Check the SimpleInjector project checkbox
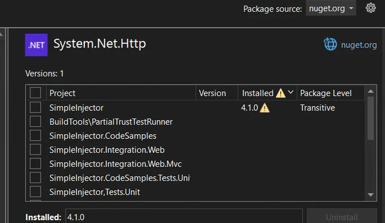385x223 pixels. tap(35, 108)
